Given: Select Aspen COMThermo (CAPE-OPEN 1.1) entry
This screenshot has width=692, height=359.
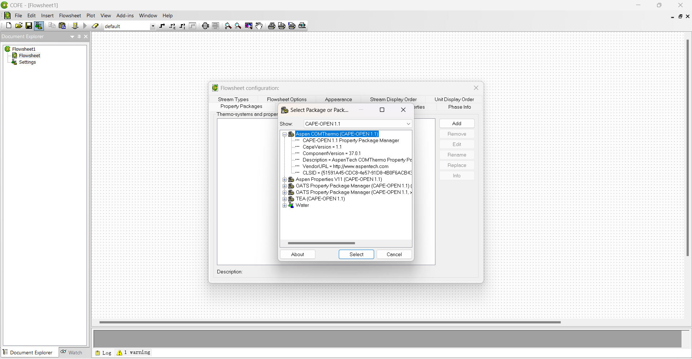Looking at the screenshot, I should point(337,134).
